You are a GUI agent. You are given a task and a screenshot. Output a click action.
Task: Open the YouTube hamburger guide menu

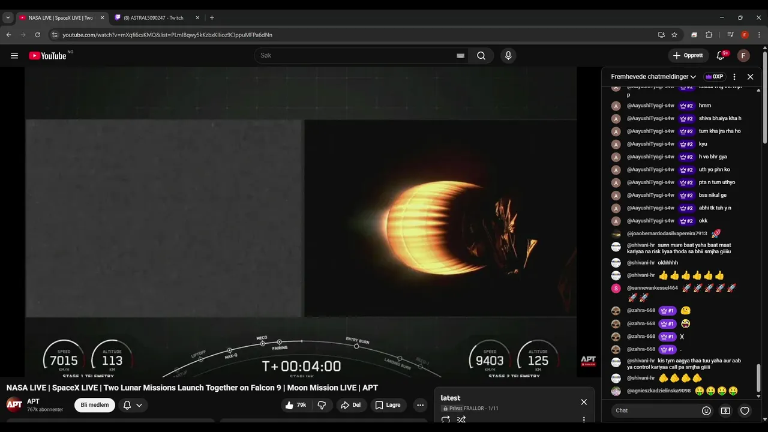click(14, 56)
